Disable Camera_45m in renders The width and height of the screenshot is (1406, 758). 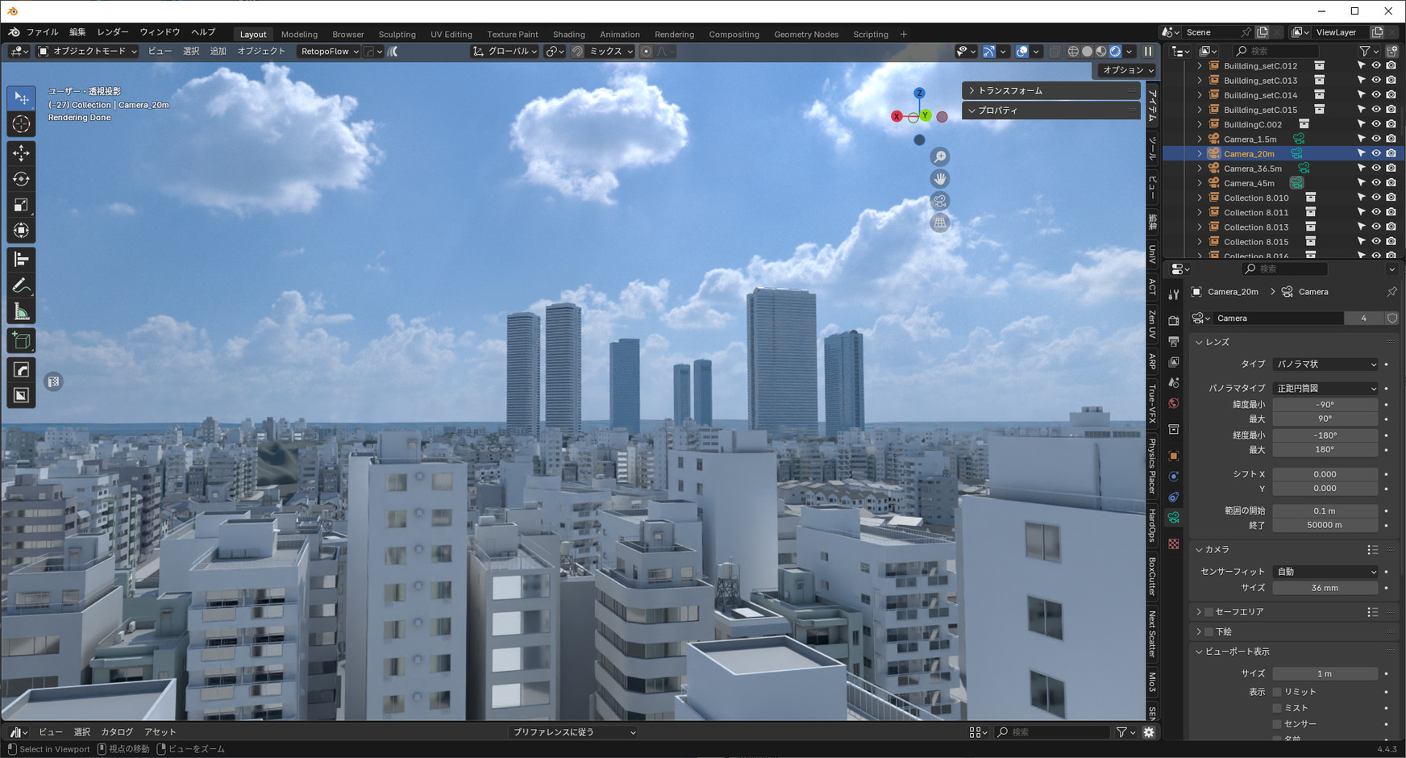[x=1391, y=183]
